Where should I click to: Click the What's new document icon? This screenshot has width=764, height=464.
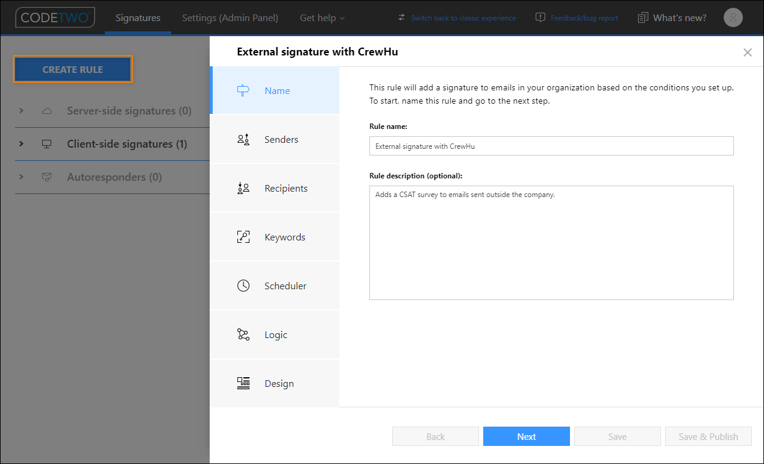coord(643,17)
